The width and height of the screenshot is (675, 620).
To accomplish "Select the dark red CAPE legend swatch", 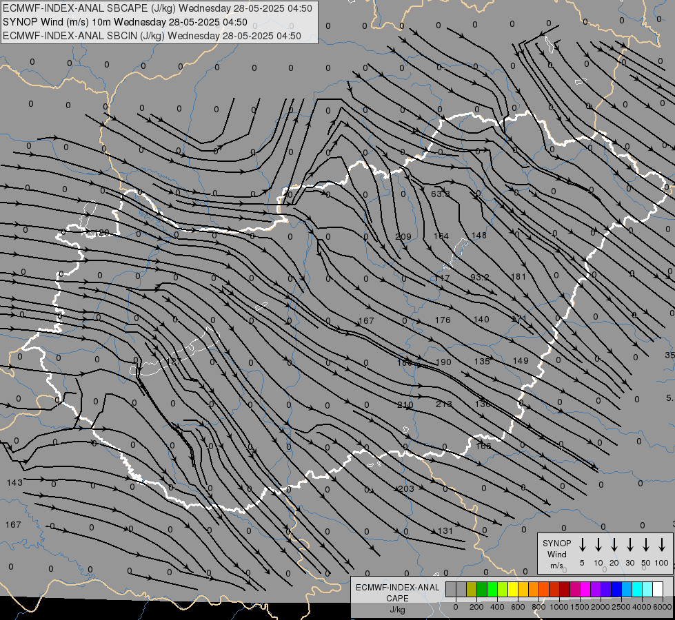I will pos(565,590).
